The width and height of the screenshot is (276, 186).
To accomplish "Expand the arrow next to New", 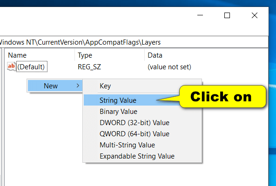I will coord(78,86).
